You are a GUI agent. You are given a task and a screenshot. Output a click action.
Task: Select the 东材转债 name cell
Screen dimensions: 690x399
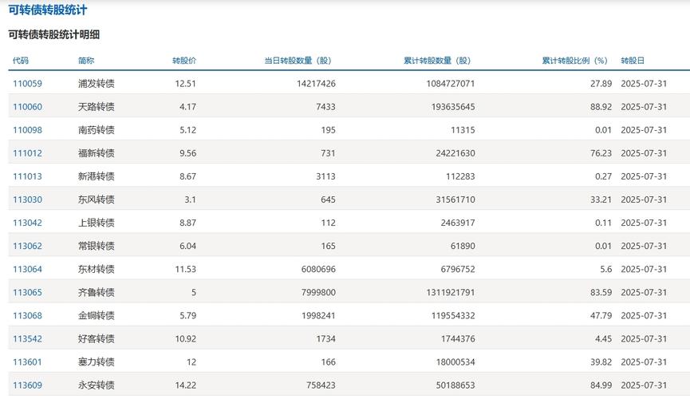97,270
